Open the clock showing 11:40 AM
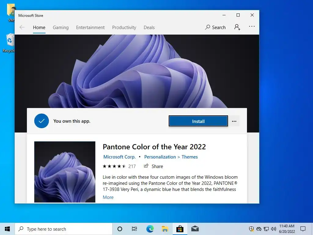 [287, 229]
